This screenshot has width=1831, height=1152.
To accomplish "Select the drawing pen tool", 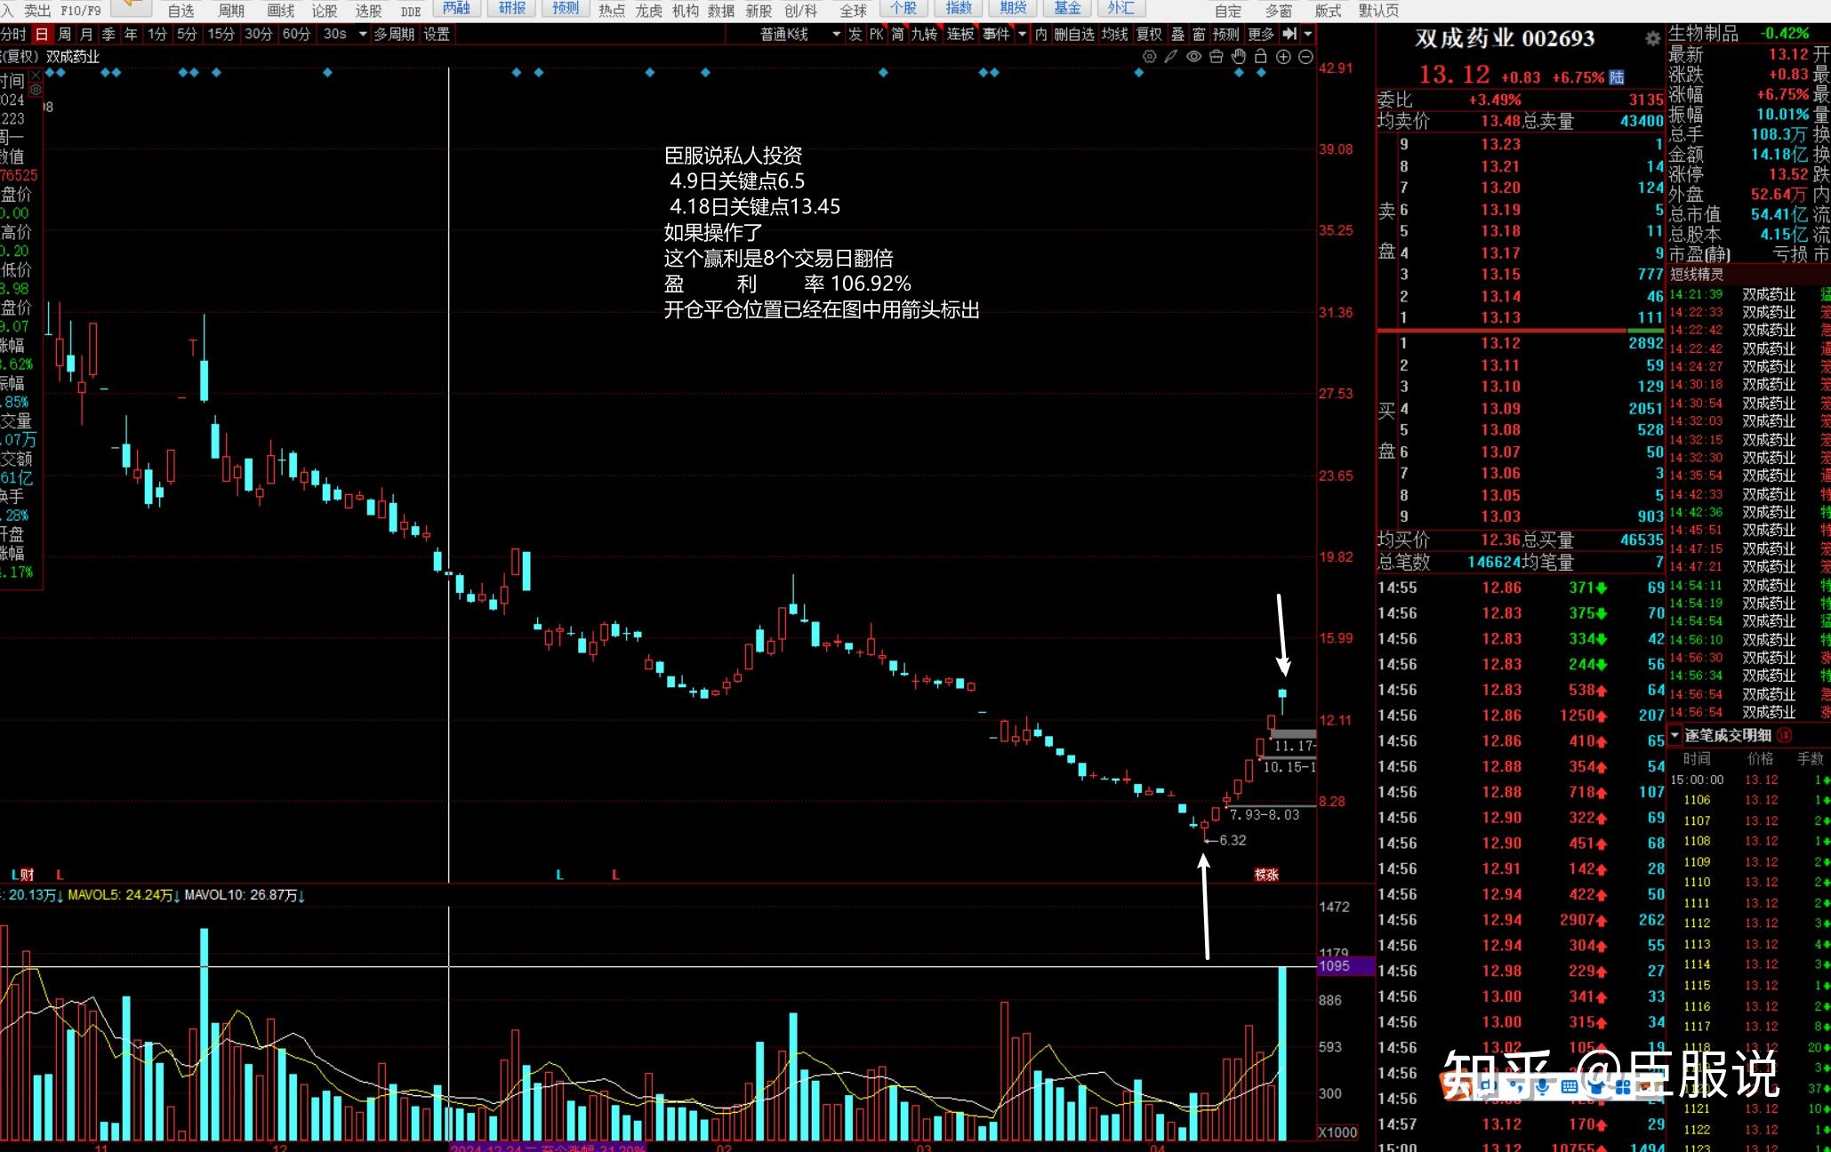I will [x=1171, y=57].
